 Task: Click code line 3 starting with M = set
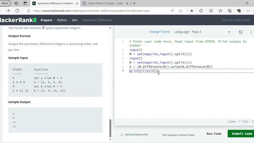tap(160, 54)
